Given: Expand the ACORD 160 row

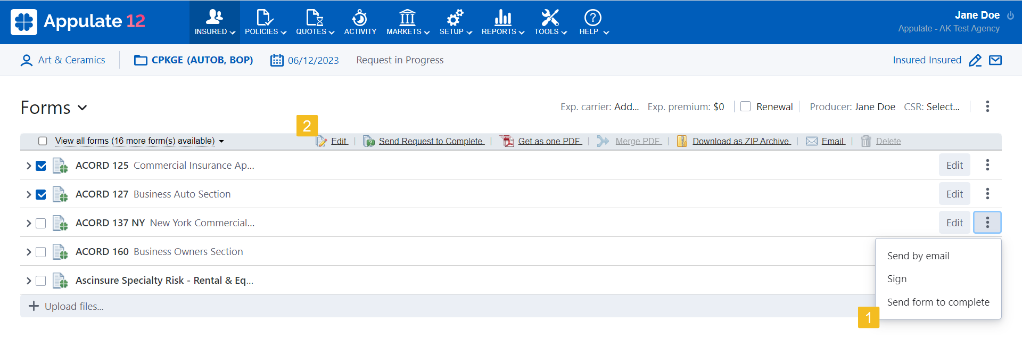Looking at the screenshot, I should pos(28,252).
